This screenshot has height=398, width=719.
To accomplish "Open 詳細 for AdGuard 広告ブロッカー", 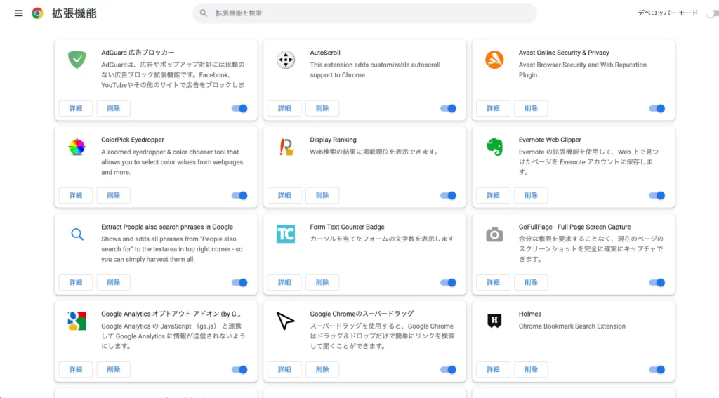I will pos(76,108).
